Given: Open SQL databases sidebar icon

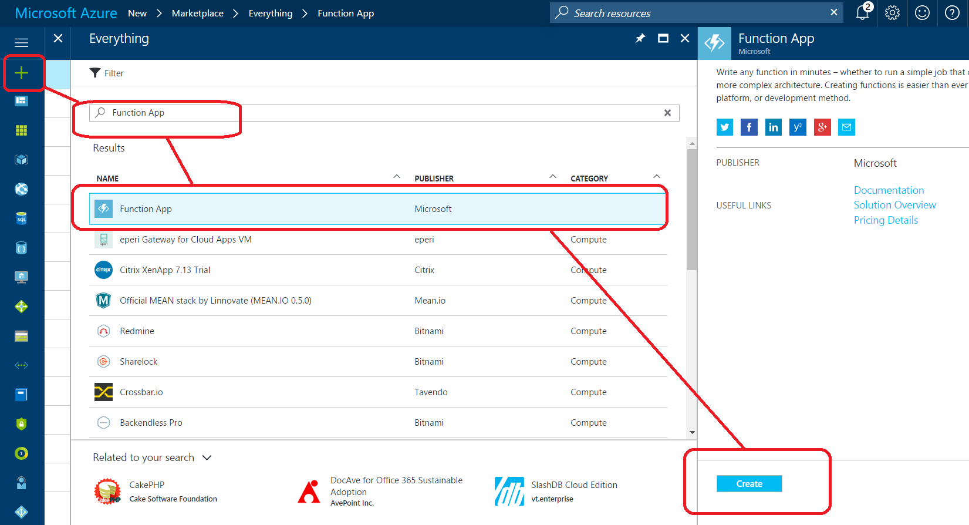Looking at the screenshot, I should (22, 218).
